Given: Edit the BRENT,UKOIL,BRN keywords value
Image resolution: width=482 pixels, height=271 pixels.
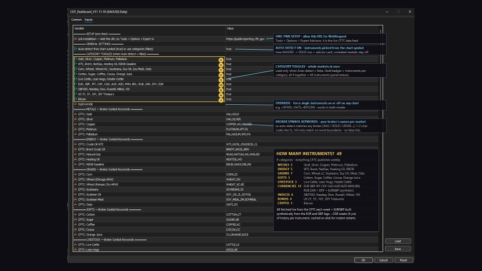Looking at the screenshot, I should pos(237,150).
